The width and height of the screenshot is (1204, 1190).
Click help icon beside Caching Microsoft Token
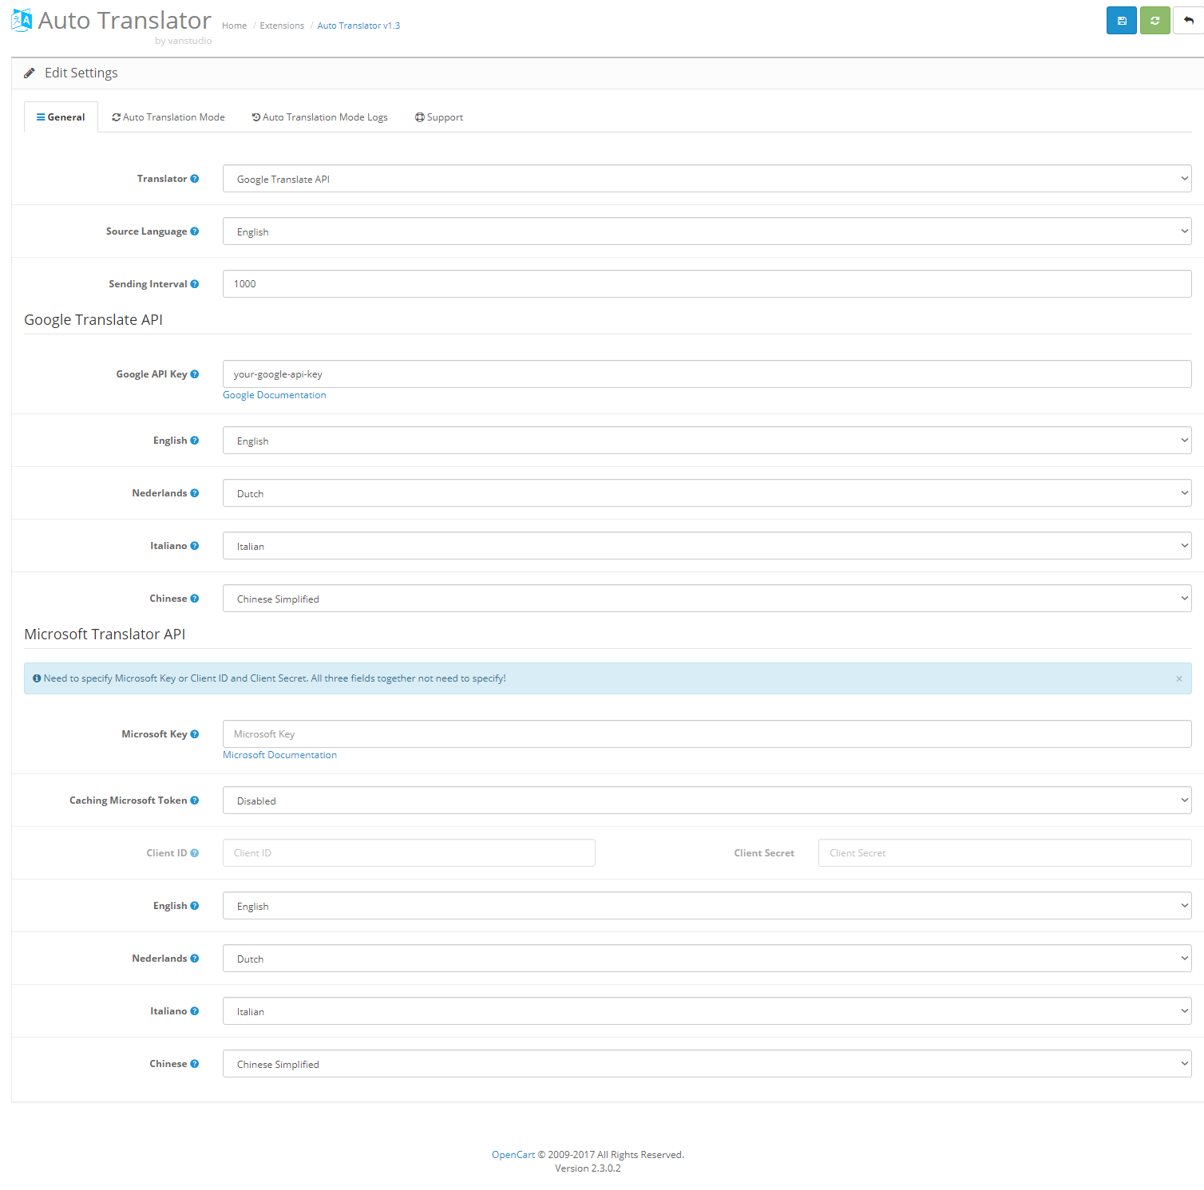point(195,801)
